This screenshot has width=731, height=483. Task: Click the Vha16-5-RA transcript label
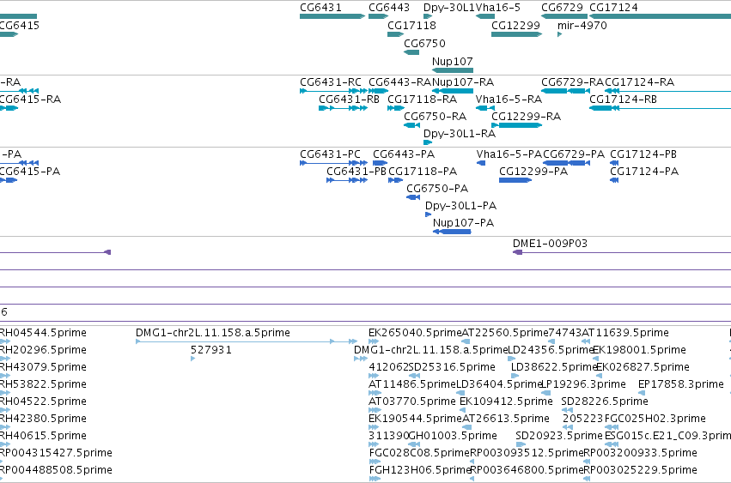pyautogui.click(x=509, y=100)
